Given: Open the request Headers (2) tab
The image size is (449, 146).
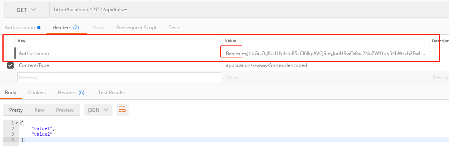Looking at the screenshot, I should coord(66,28).
